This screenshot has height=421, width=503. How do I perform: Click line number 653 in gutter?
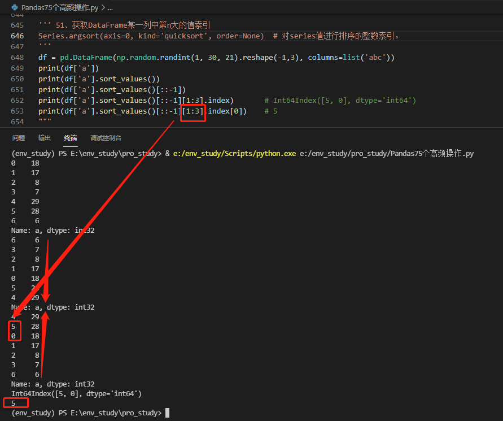click(x=18, y=111)
